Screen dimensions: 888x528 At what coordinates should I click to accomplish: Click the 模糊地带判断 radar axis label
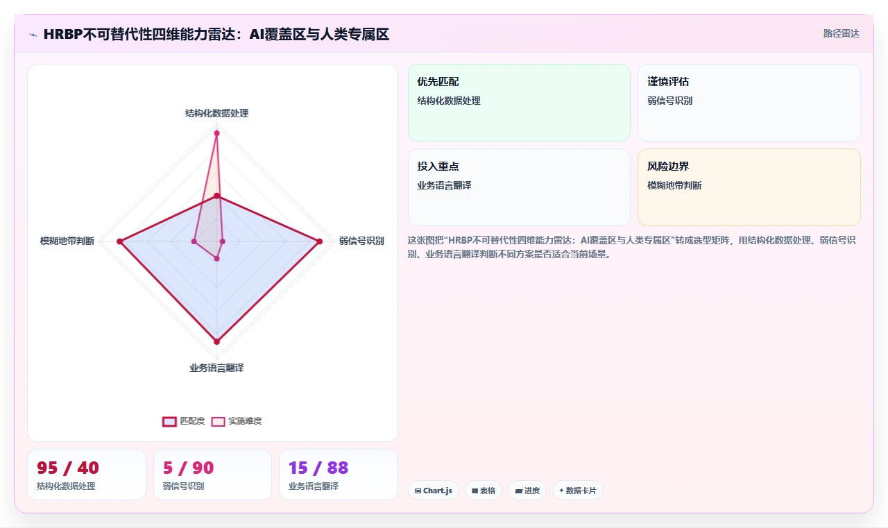67,241
